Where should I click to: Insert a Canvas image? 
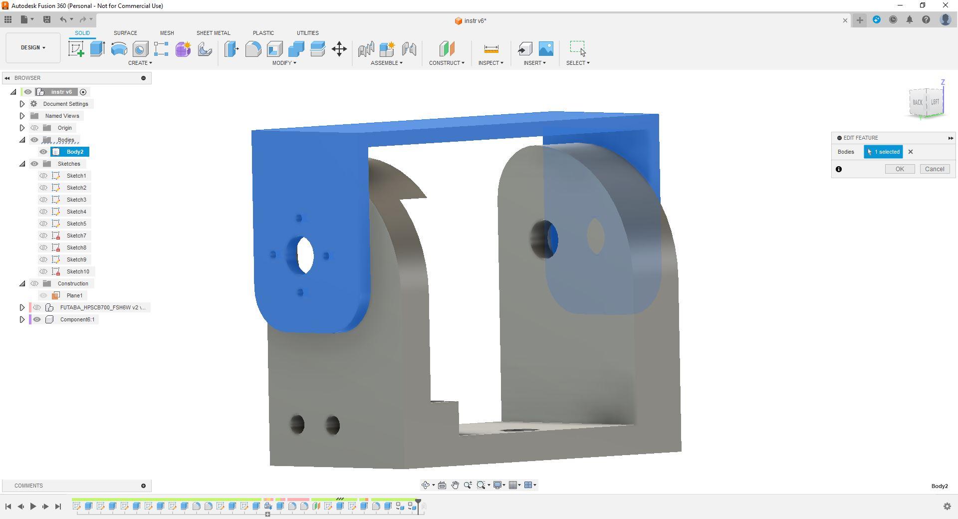coord(546,49)
